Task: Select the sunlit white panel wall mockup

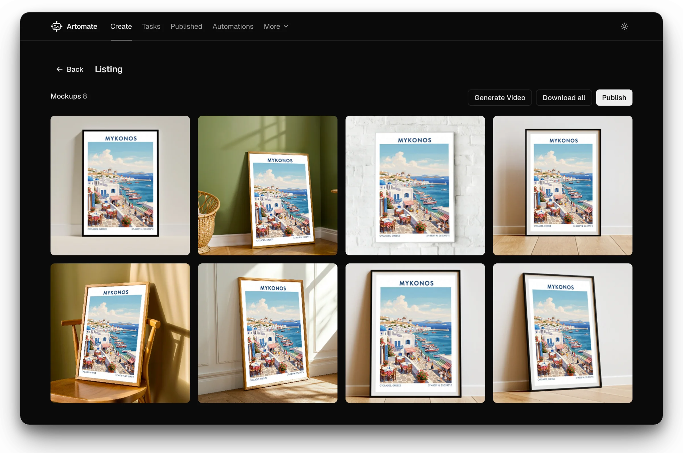Action: 268,333
